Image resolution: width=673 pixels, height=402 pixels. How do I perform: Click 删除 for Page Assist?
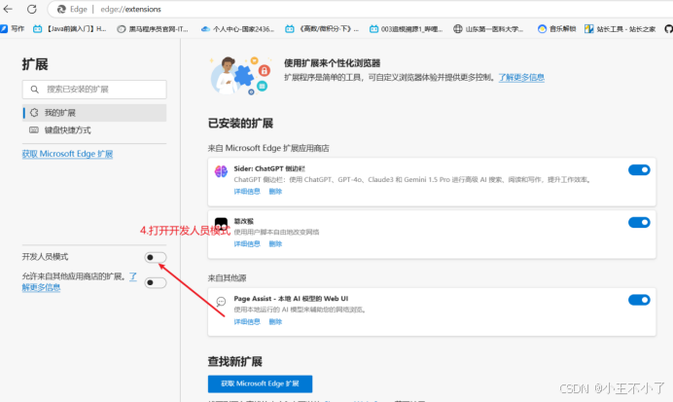coord(275,321)
